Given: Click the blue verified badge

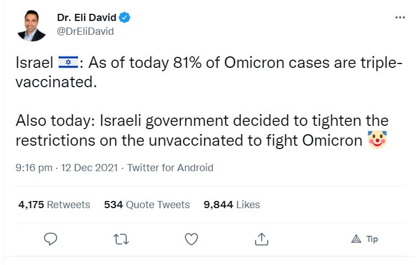Looking at the screenshot, I should pyautogui.click(x=125, y=18).
